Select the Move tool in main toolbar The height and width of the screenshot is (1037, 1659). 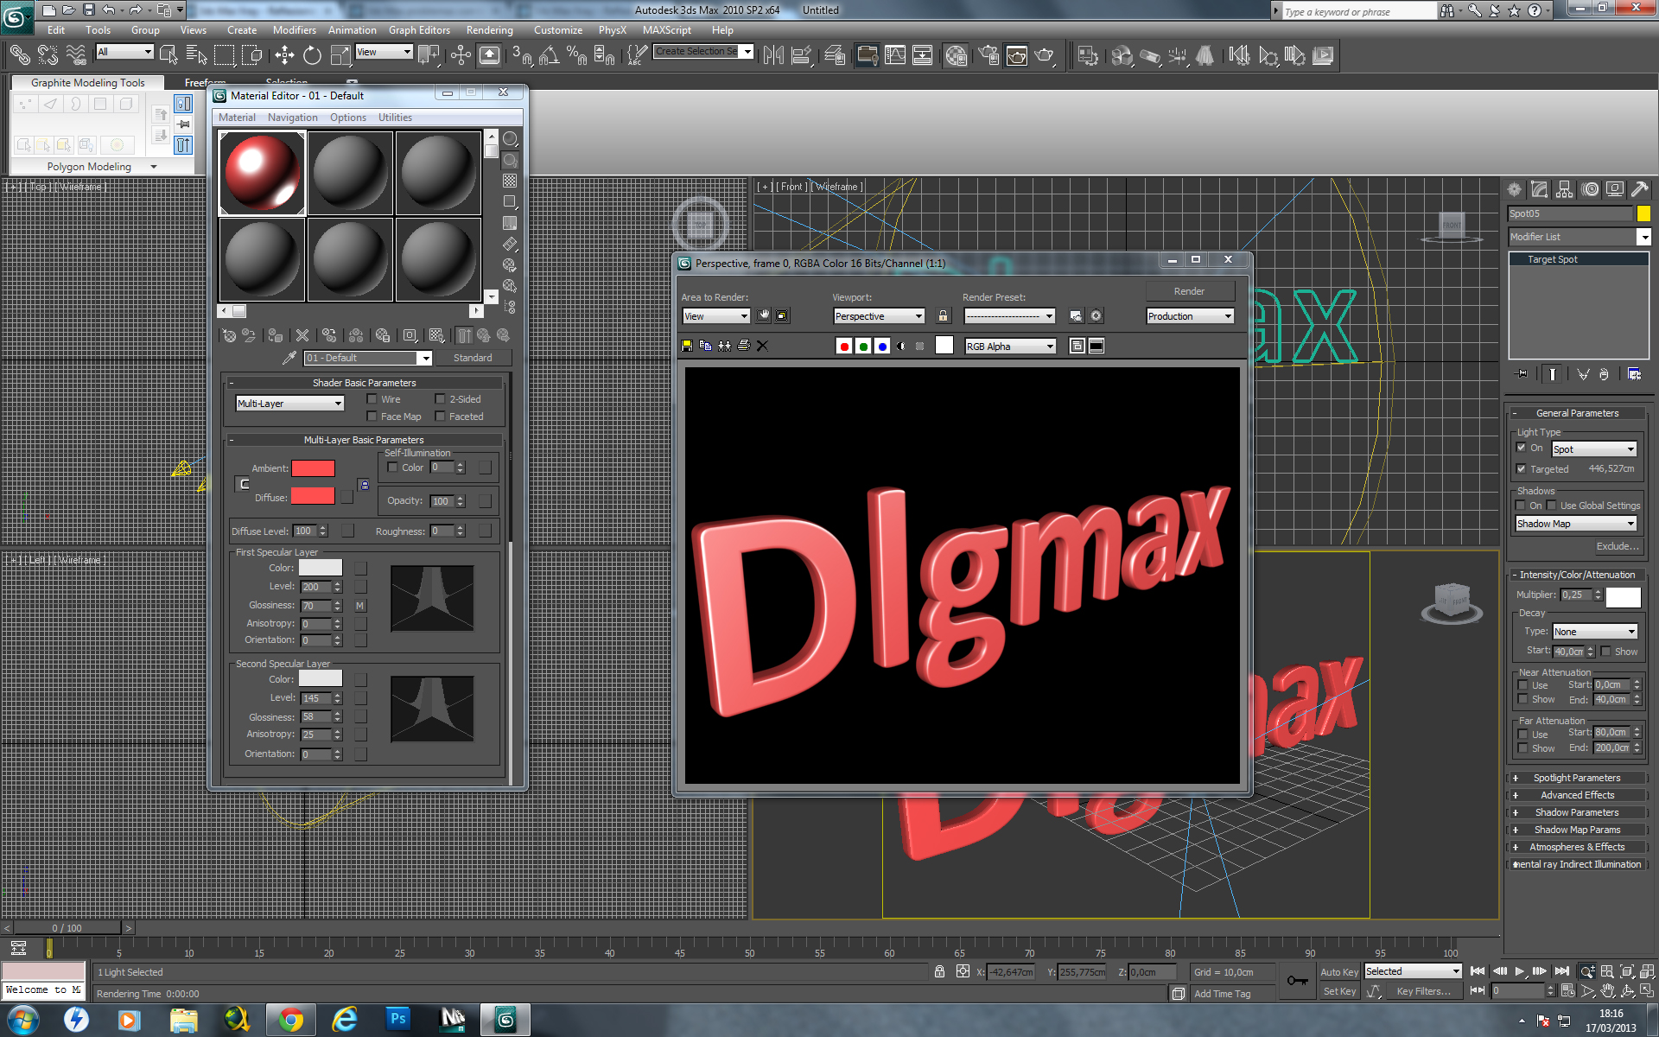[284, 56]
